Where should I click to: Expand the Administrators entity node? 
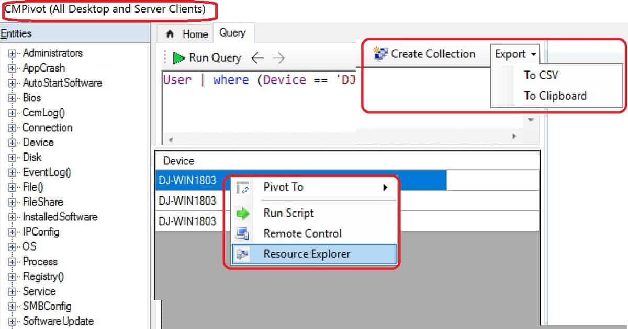pyautogui.click(x=12, y=53)
